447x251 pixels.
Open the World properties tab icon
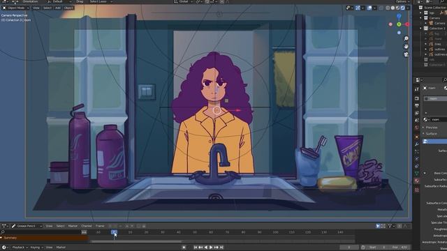tap(417, 128)
